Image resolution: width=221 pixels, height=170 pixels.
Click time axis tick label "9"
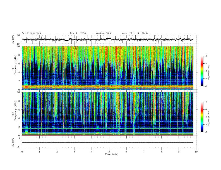click(179, 152)
